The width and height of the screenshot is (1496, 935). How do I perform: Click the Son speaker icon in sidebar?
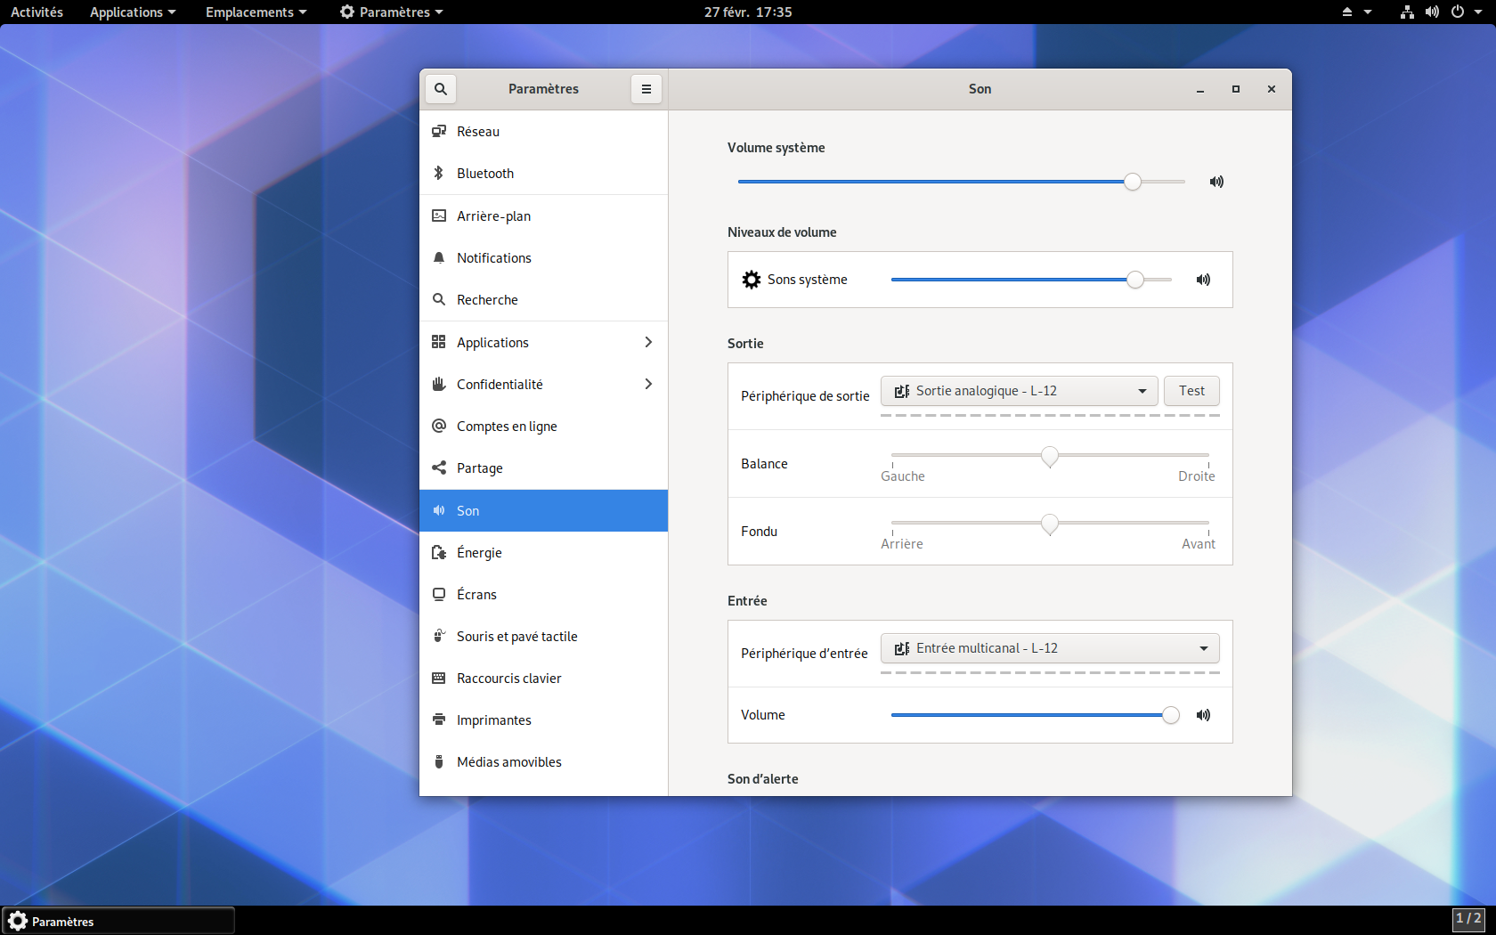pyautogui.click(x=439, y=511)
